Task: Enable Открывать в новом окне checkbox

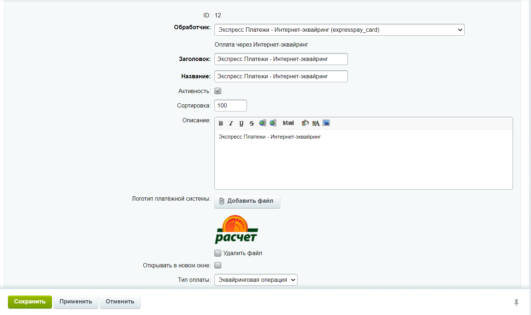Action: point(218,266)
